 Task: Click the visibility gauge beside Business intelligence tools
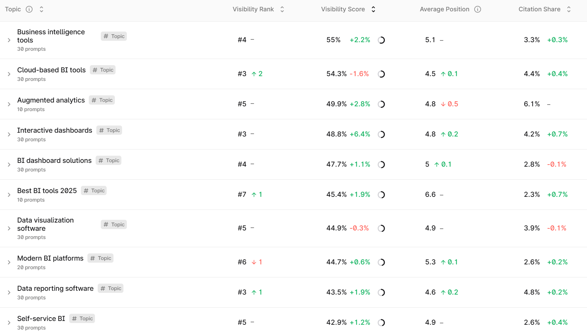click(x=381, y=40)
